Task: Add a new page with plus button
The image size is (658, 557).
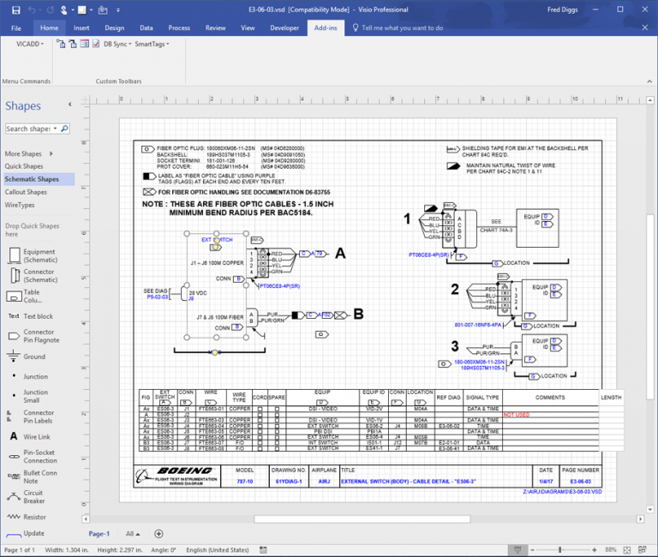Action: (x=159, y=533)
